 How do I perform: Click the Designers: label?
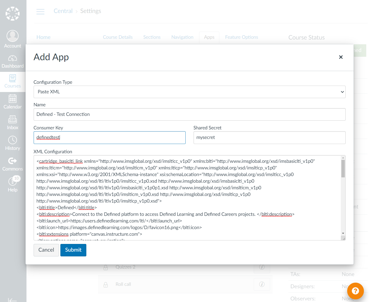[x=303, y=287]
